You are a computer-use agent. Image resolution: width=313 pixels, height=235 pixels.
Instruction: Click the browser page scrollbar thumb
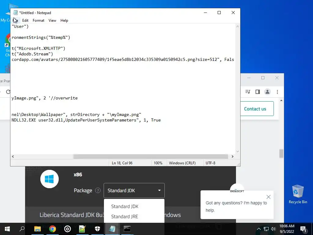point(281,154)
